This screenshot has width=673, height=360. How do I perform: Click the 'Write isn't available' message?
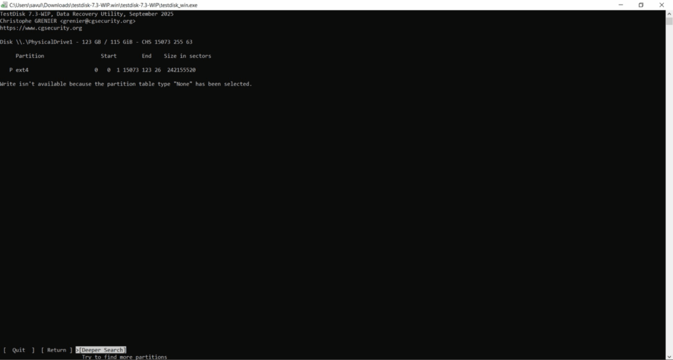tap(126, 84)
